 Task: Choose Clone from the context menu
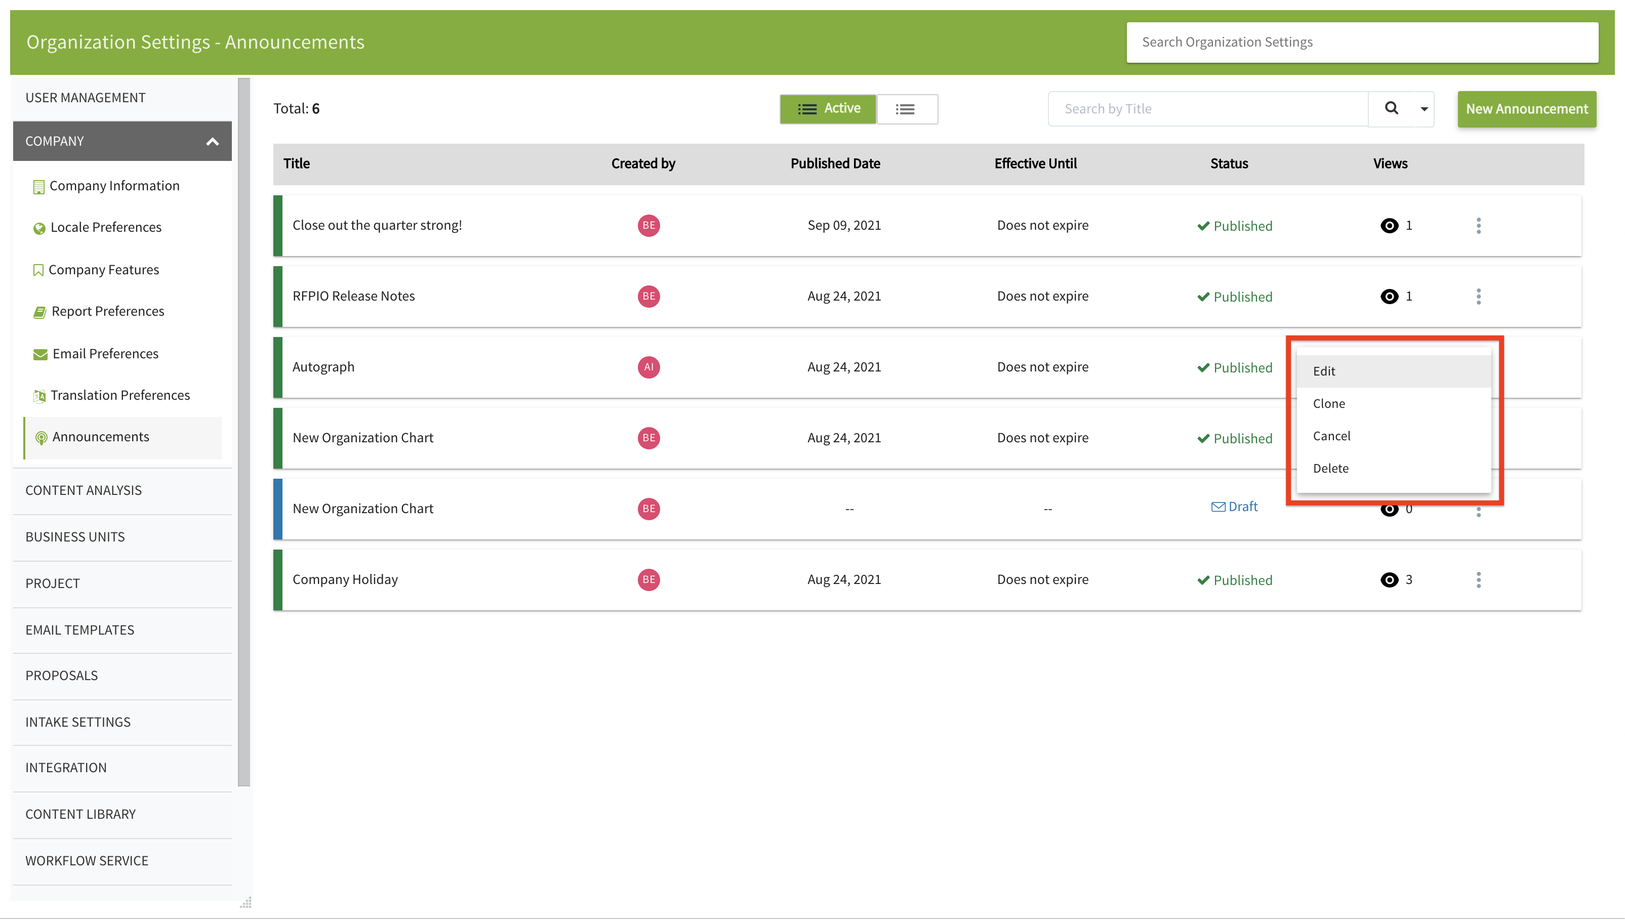pos(1393,403)
